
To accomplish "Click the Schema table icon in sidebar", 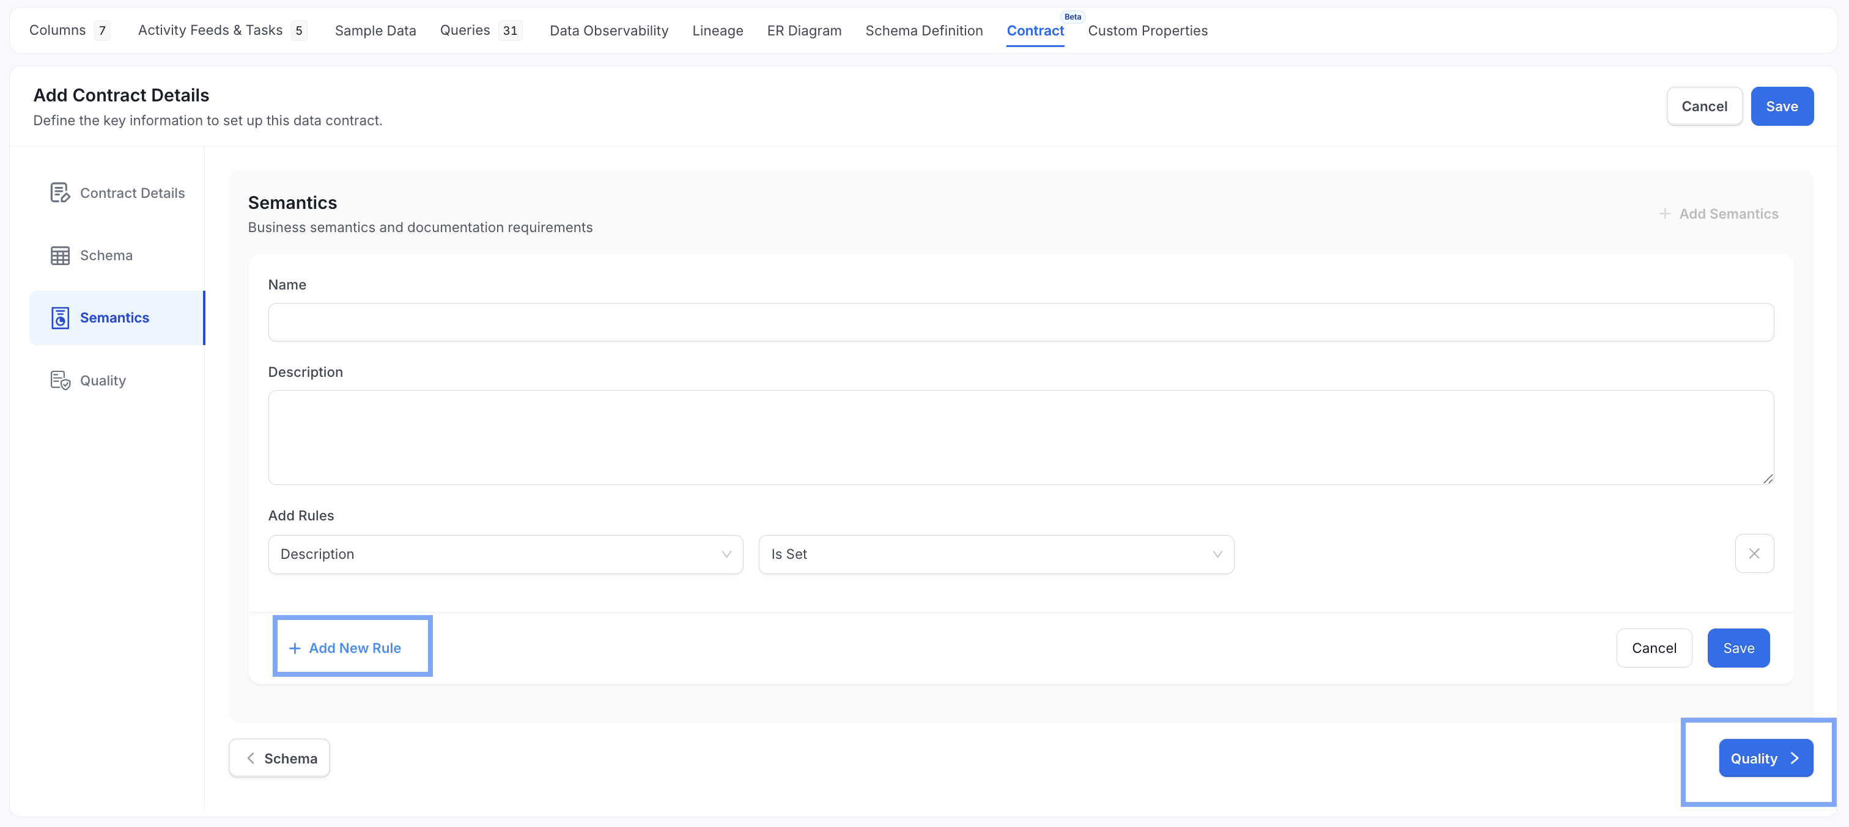I will (61, 255).
